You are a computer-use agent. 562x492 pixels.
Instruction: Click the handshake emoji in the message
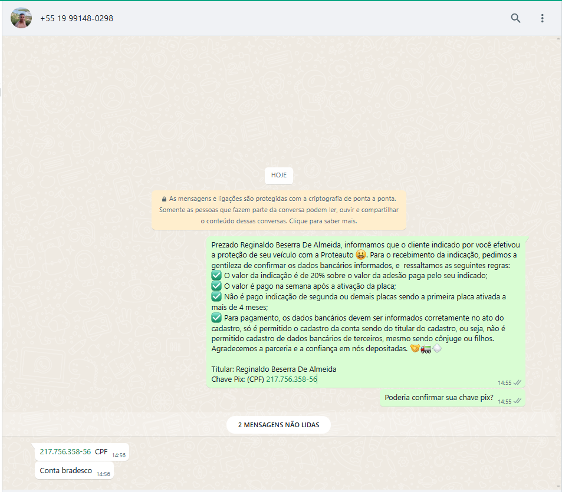click(415, 349)
